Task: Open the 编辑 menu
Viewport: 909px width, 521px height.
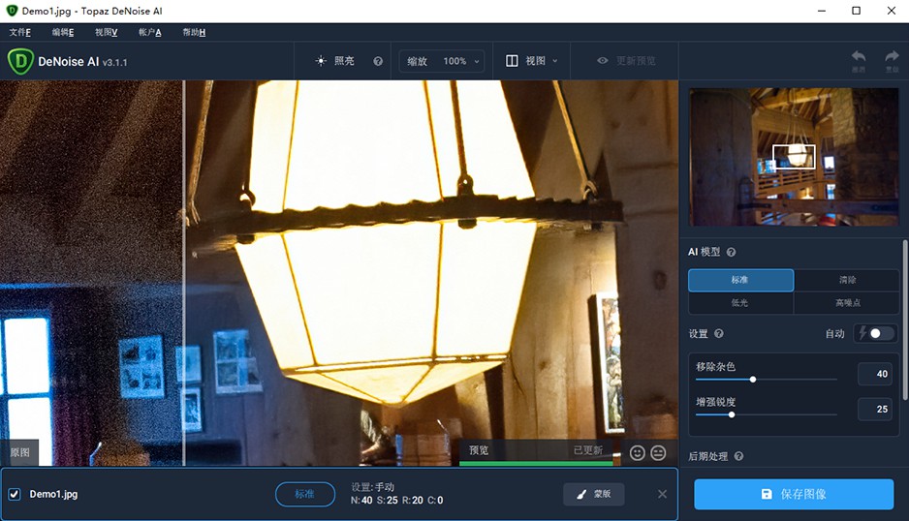Action: click(63, 33)
